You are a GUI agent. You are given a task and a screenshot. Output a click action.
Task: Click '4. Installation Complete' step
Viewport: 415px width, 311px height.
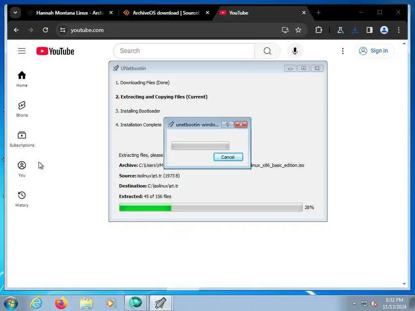139,125
